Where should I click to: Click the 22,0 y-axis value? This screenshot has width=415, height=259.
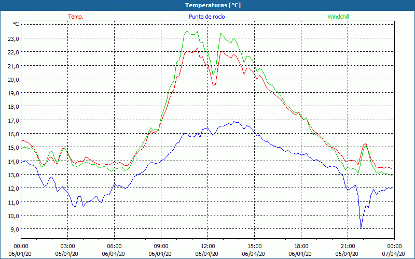tap(13, 52)
